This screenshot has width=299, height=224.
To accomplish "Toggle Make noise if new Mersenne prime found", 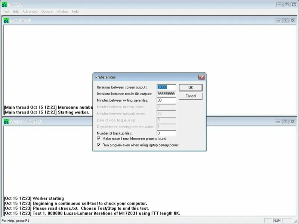I will [99, 139].
